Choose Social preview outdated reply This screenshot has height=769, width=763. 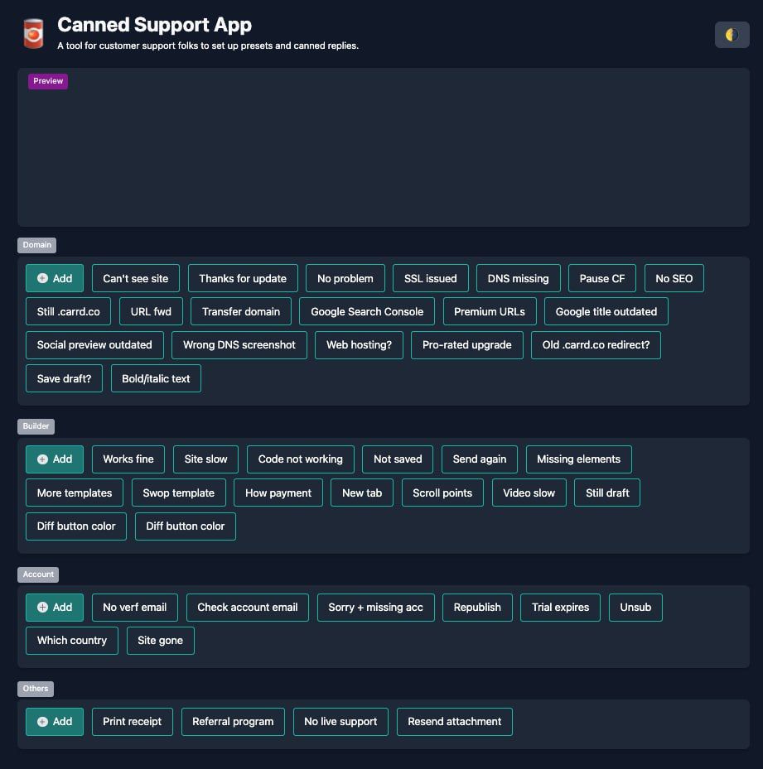94,345
